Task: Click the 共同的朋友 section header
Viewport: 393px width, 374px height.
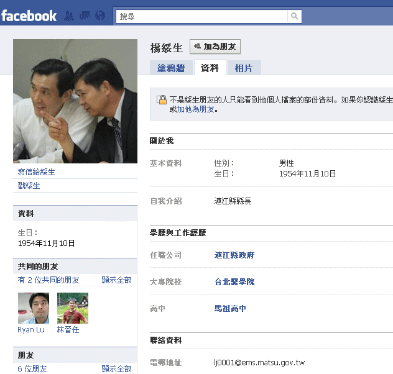Action: (x=75, y=266)
